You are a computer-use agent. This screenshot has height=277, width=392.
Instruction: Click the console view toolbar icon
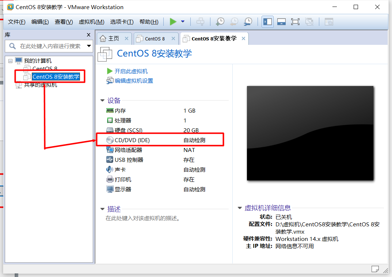click(329, 22)
